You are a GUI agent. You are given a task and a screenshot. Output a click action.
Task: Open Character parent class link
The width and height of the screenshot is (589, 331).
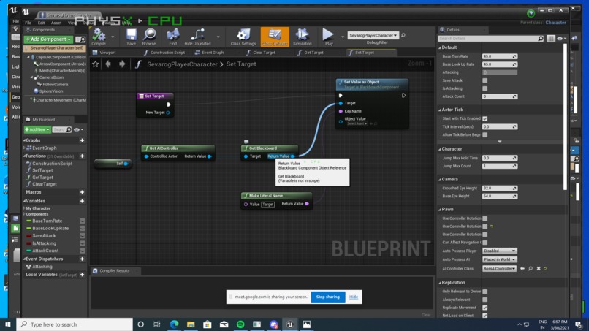click(555, 23)
